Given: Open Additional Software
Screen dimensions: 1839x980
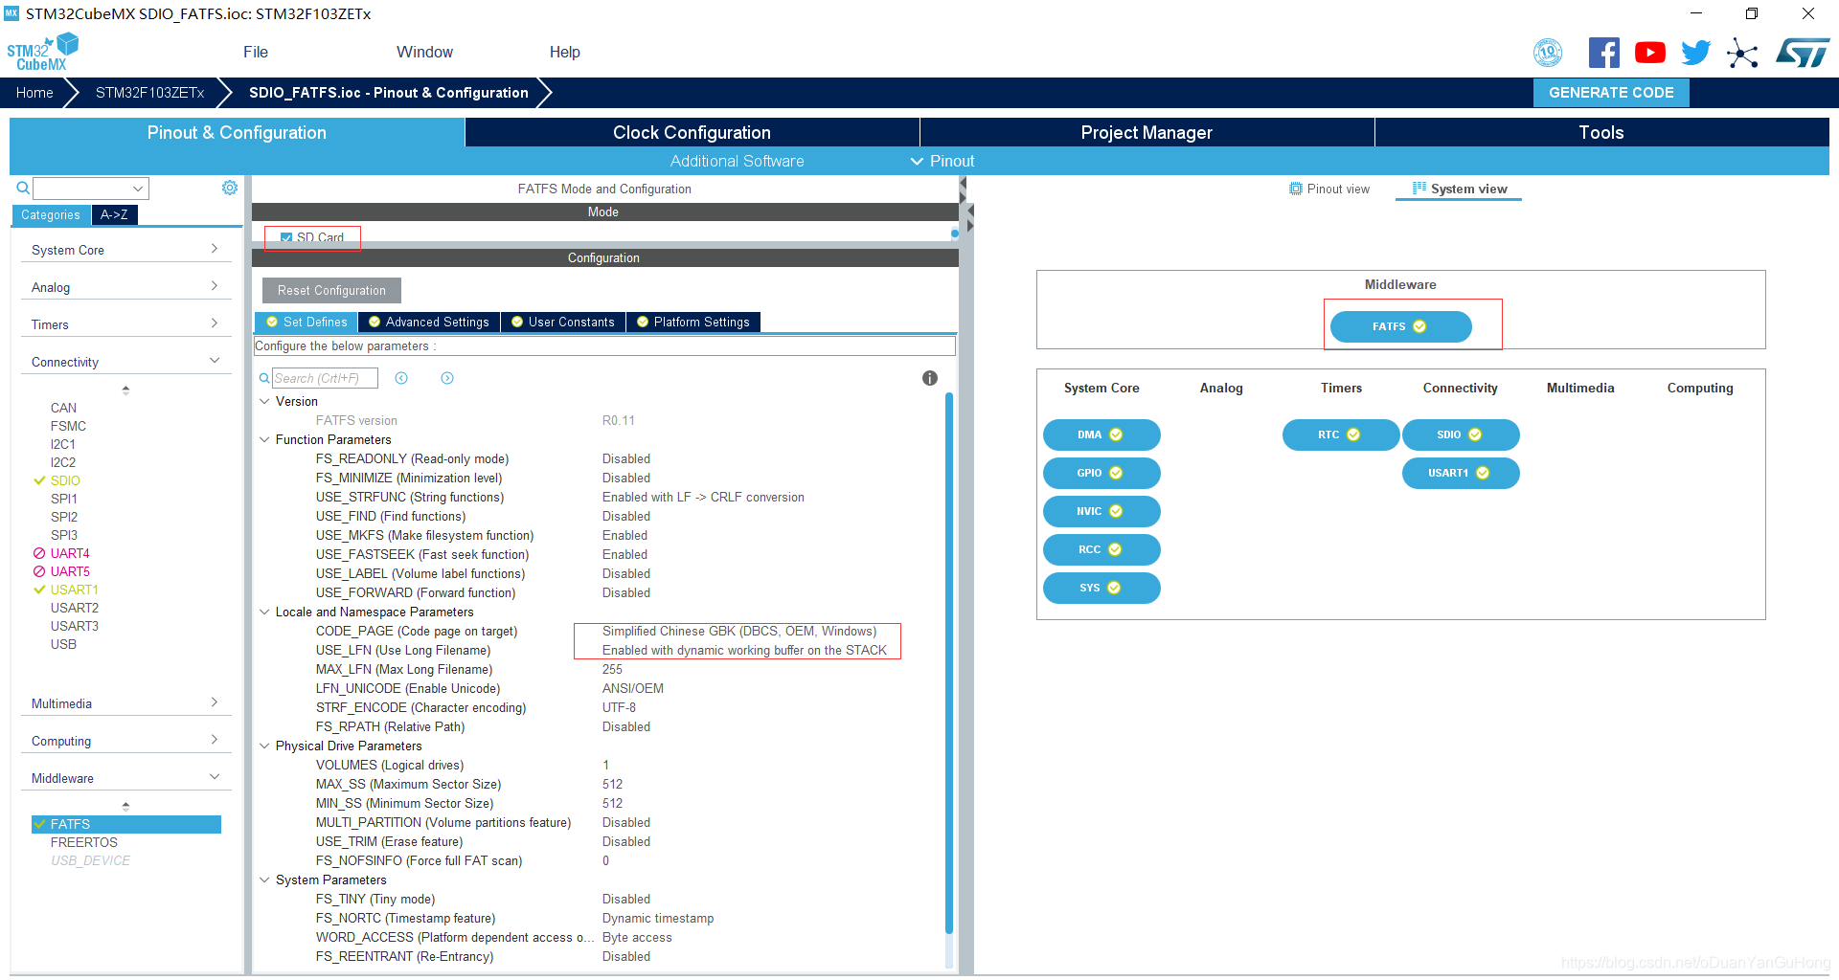Looking at the screenshot, I should 737,161.
